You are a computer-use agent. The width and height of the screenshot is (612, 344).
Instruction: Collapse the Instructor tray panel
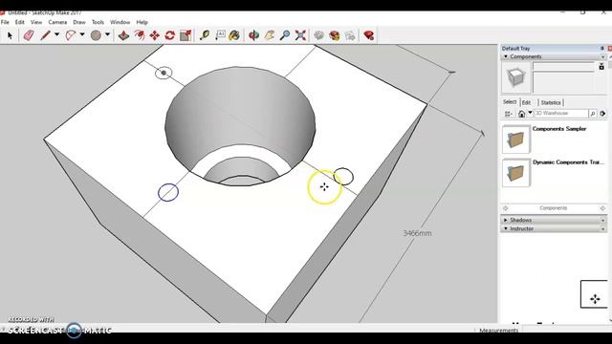coord(506,228)
